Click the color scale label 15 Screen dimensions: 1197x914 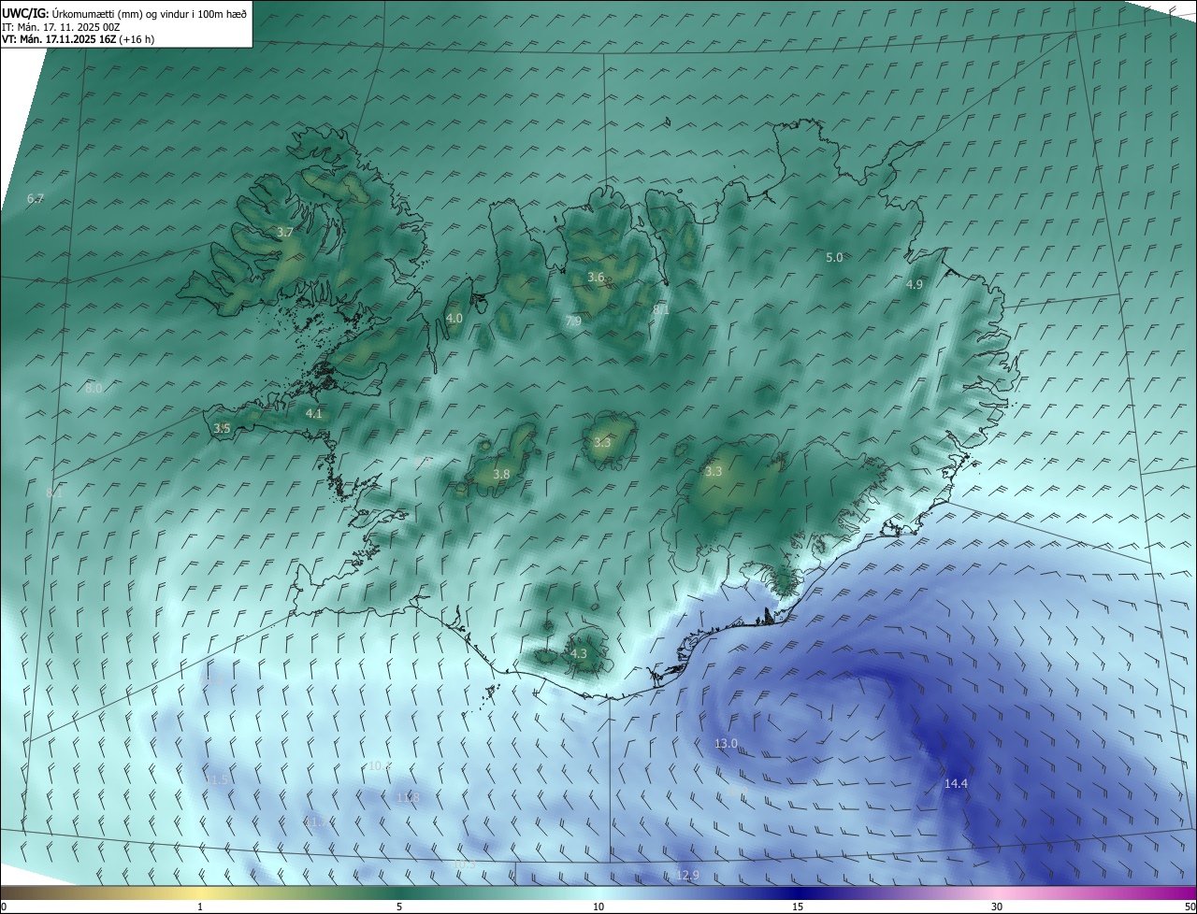[798, 907]
